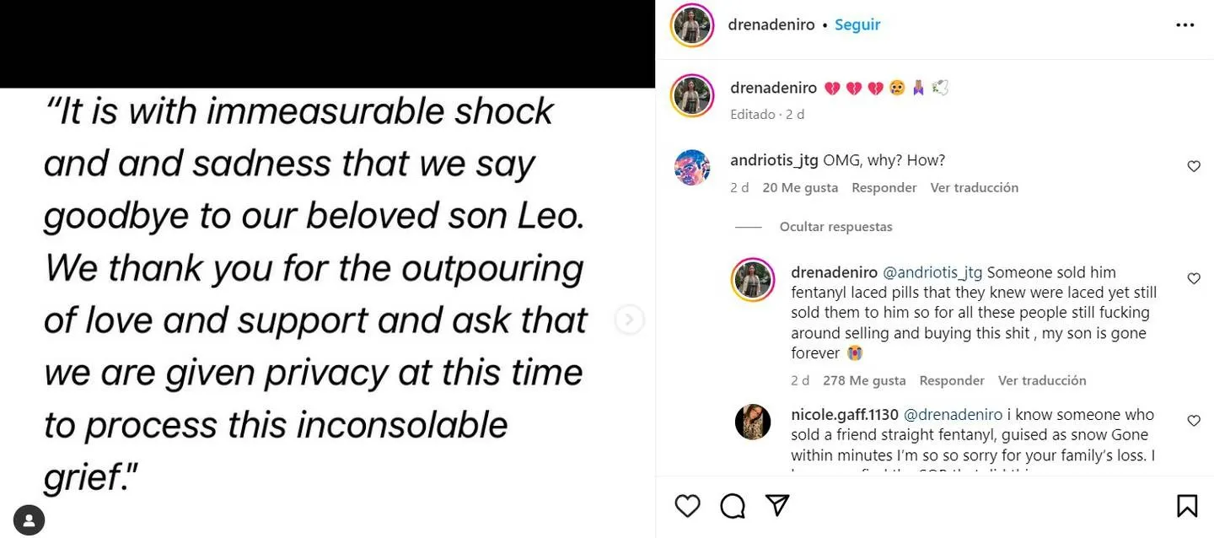Reply to andriotis_jtg with 'Responder'
The image size is (1214, 538).
[x=884, y=186]
